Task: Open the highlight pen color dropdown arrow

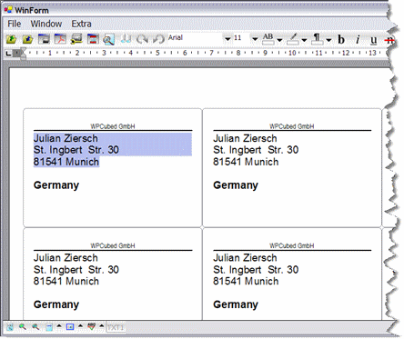Action: point(304,40)
